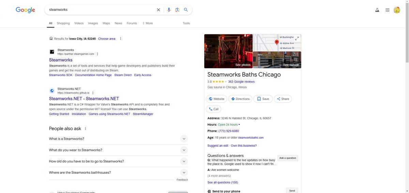Click Suggest an edit link
Viewport: 409px width, 193px height.
click(218, 146)
